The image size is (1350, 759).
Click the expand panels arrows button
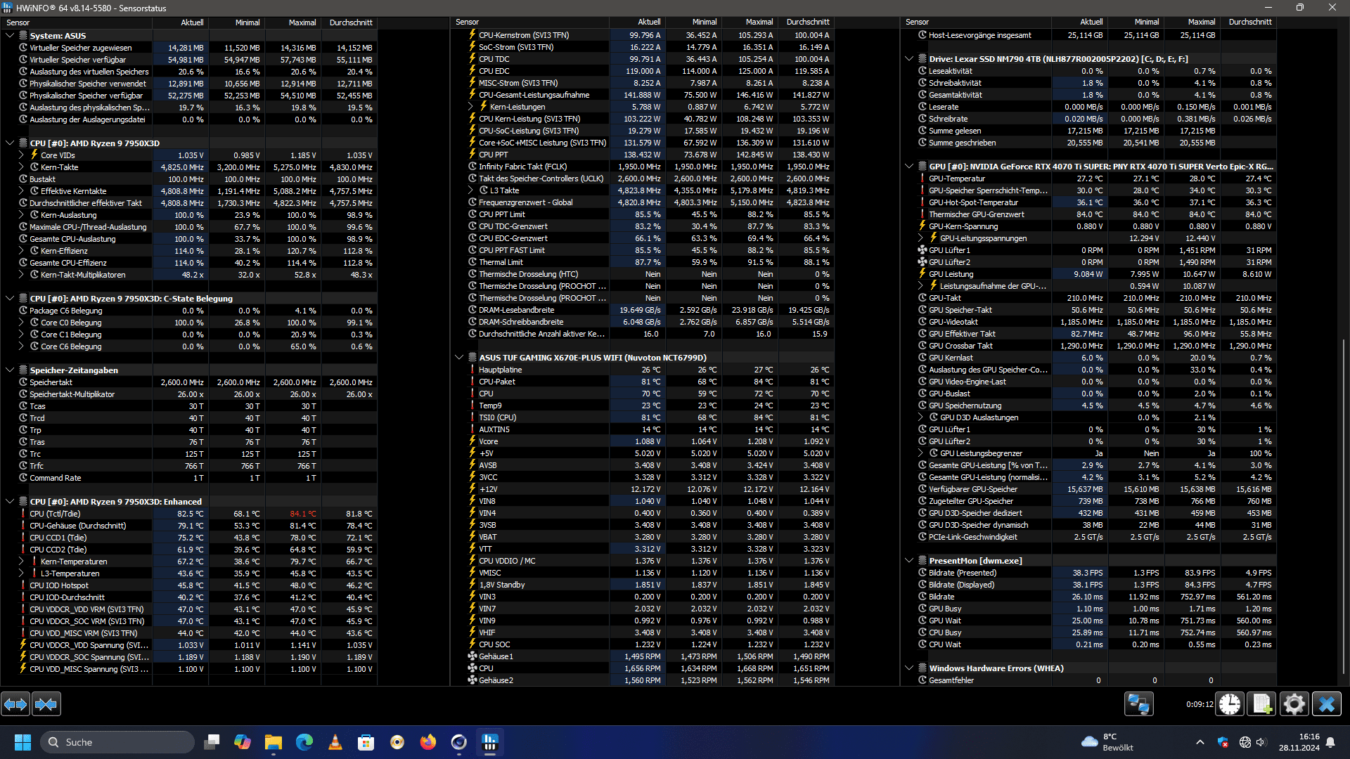[x=15, y=703]
